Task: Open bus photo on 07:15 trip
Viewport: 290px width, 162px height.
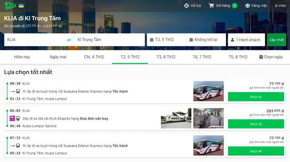Action: tap(209, 145)
